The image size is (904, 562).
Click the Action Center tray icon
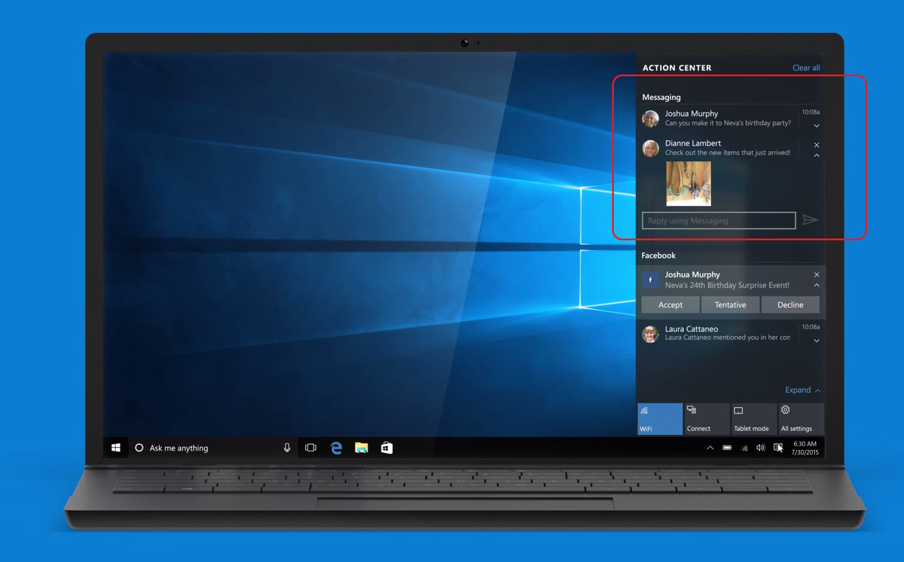[x=778, y=448]
